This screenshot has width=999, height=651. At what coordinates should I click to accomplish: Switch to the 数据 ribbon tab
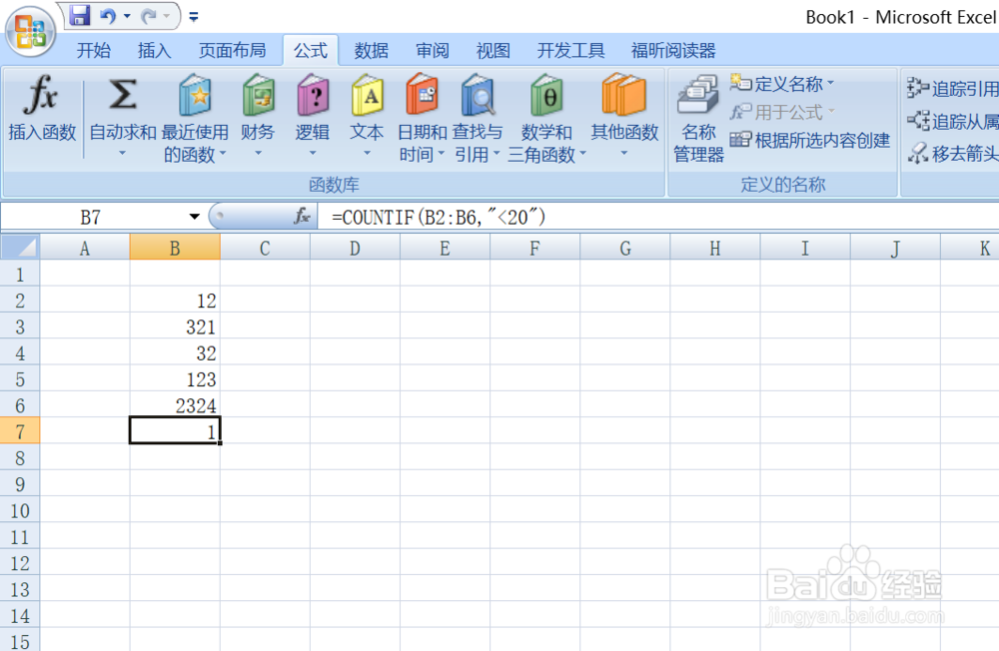pyautogui.click(x=371, y=50)
